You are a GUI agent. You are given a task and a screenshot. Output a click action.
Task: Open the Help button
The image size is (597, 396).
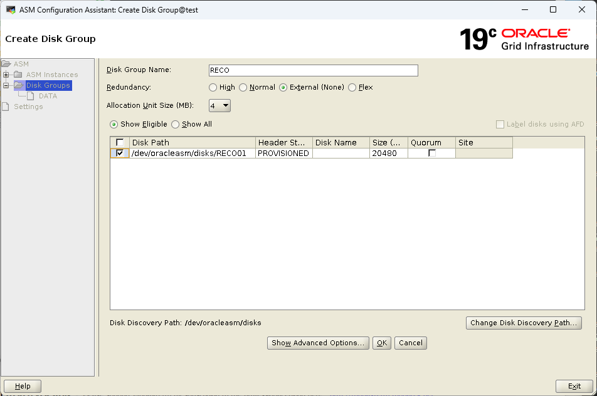23,386
